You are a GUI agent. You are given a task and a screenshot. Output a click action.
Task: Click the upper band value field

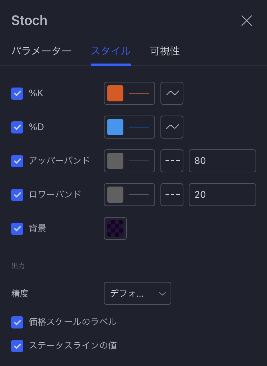222,161
